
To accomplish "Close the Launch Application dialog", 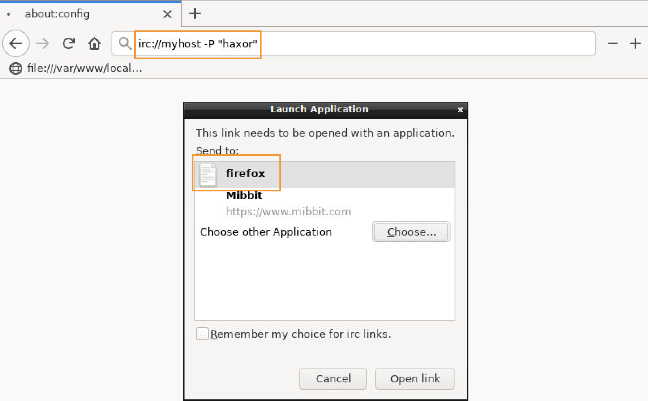I will [x=460, y=109].
